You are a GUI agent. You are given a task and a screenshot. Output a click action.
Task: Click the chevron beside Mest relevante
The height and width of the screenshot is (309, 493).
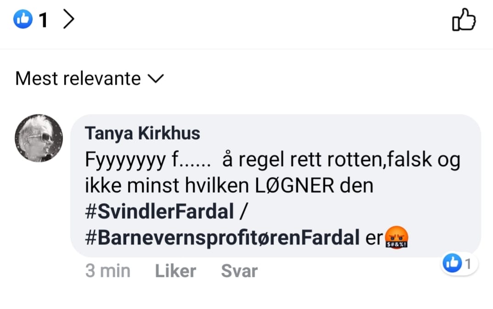point(156,79)
